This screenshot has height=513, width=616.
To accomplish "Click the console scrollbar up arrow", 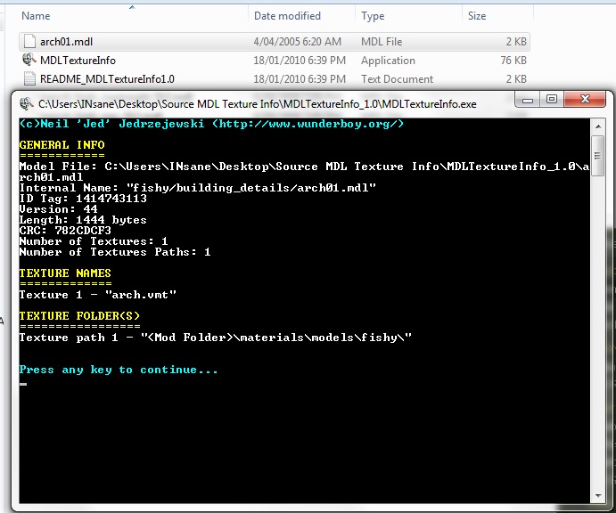I will pyautogui.click(x=597, y=126).
